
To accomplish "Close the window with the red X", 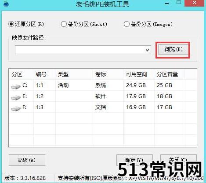I will 195,3.
